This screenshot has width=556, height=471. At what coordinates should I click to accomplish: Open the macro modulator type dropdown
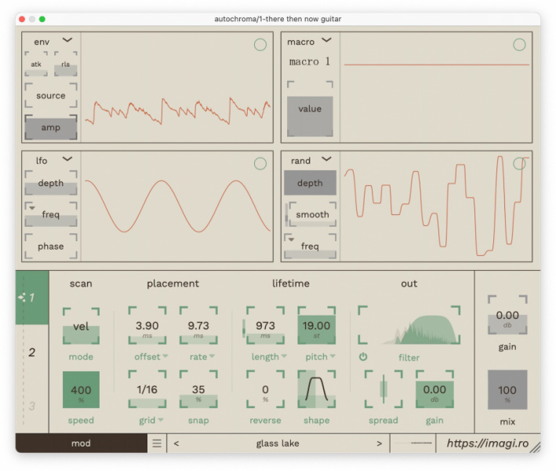click(326, 40)
